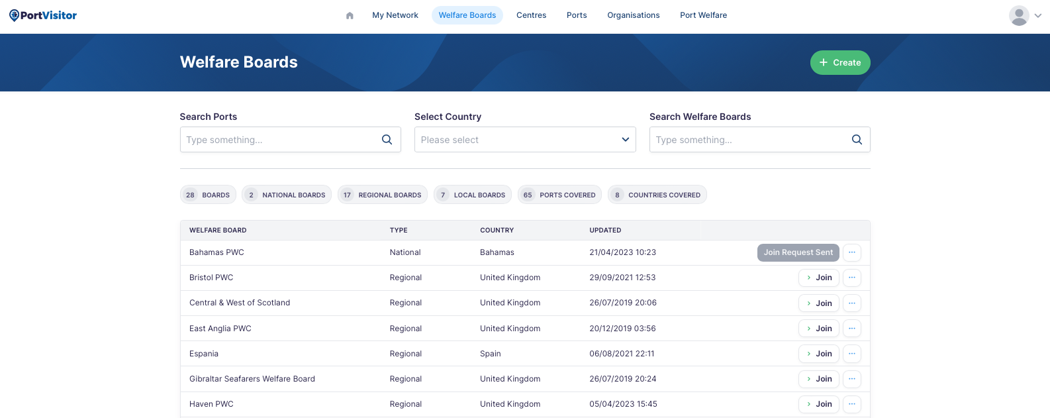1050x418 pixels.
Task: Focus the Search Welfare Boards input field
Action: click(x=760, y=140)
